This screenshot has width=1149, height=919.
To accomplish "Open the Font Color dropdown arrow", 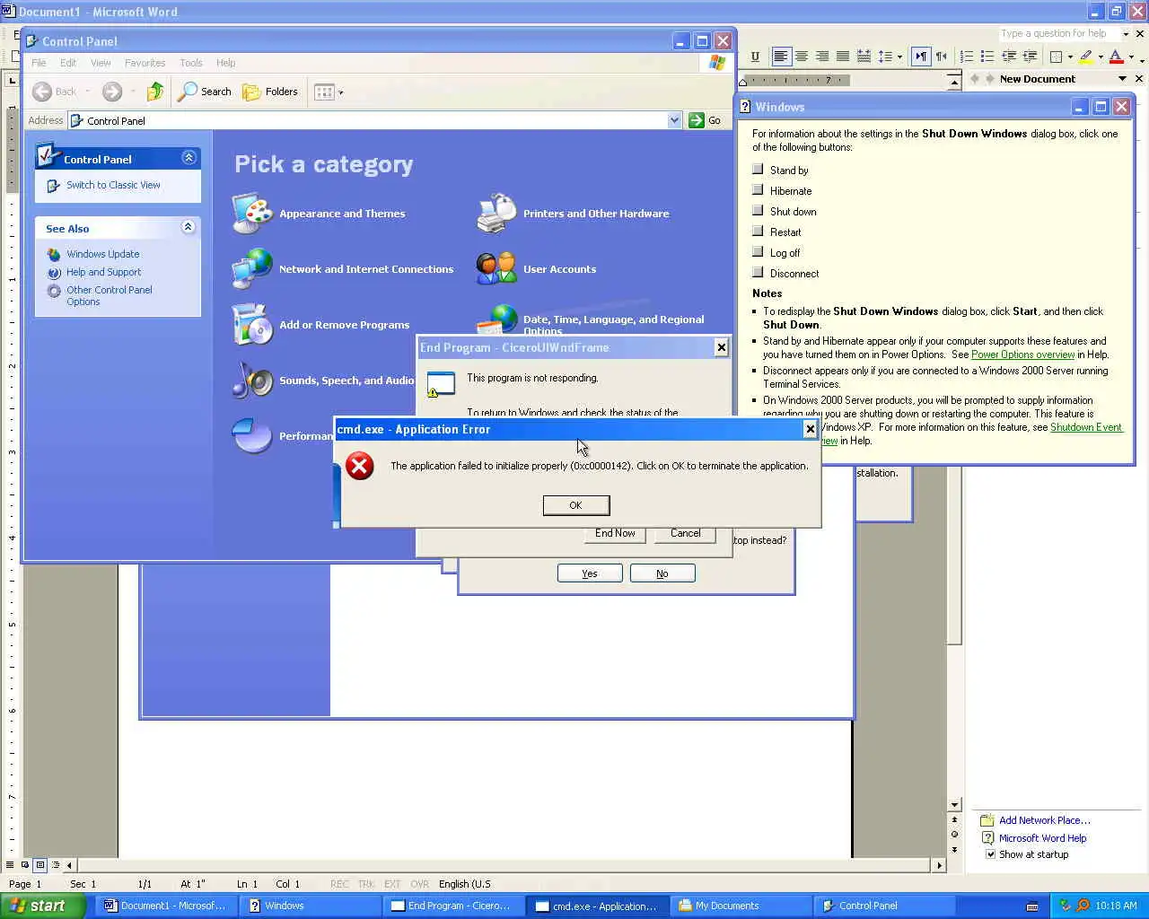I will click(1130, 57).
